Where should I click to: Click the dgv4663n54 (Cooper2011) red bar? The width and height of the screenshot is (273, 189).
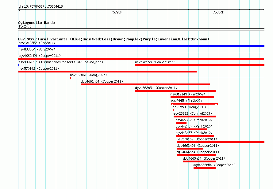[190, 149]
